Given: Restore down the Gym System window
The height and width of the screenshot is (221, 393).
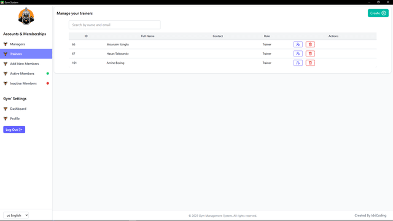Looking at the screenshot, I should click(x=378, y=2).
